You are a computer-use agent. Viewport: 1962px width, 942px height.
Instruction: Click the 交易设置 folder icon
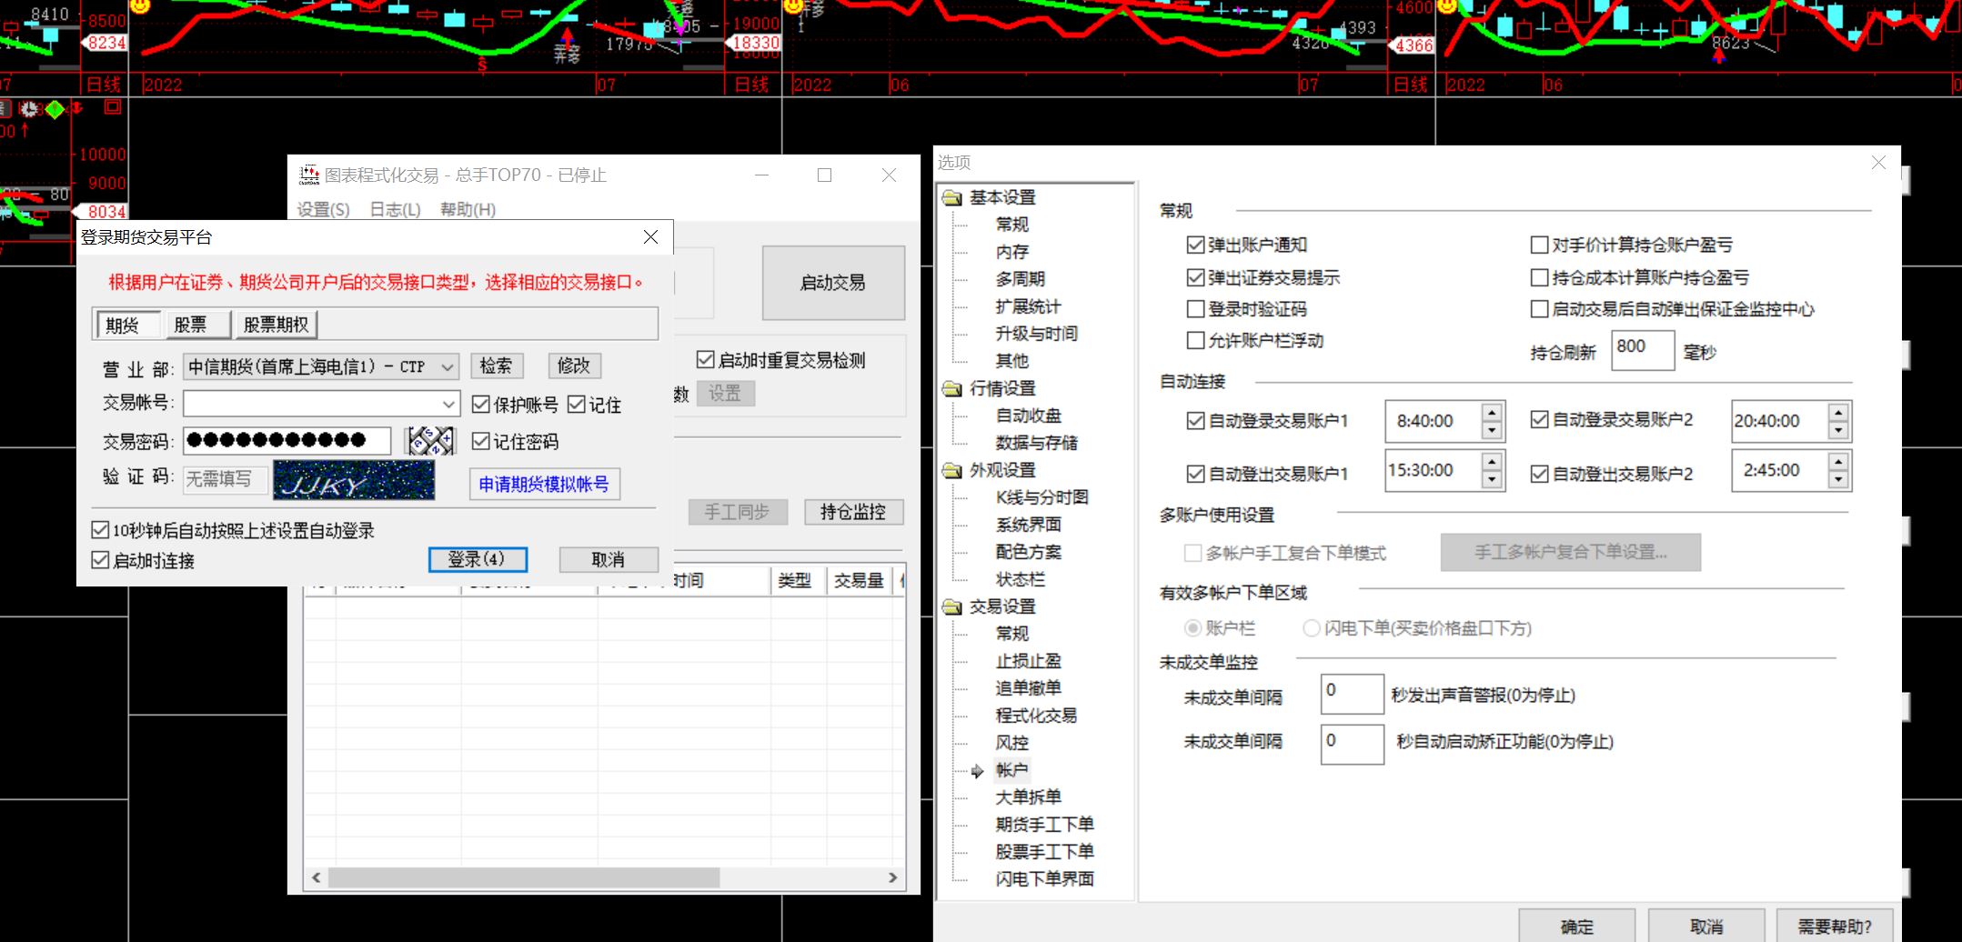(952, 607)
